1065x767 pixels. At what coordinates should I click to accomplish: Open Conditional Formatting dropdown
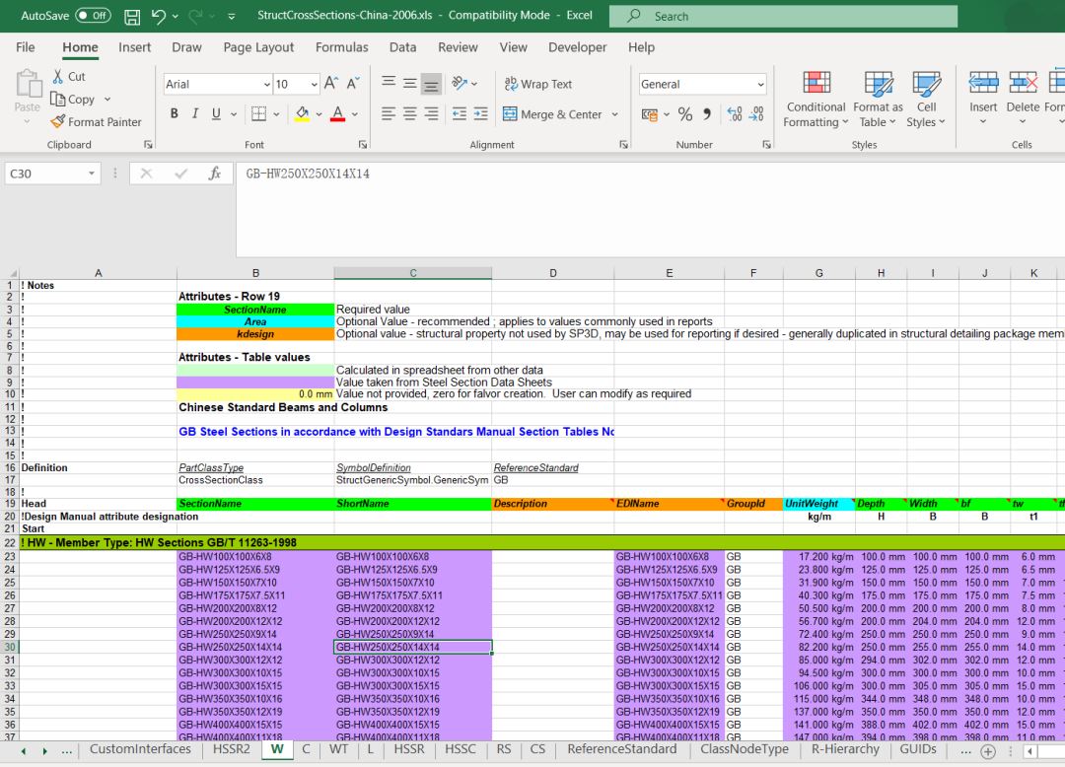[816, 100]
